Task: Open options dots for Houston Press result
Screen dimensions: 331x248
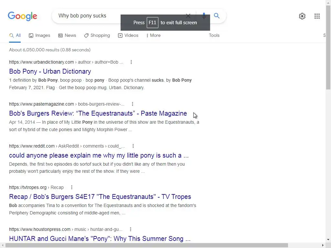Action: pyautogui.click(x=131, y=229)
